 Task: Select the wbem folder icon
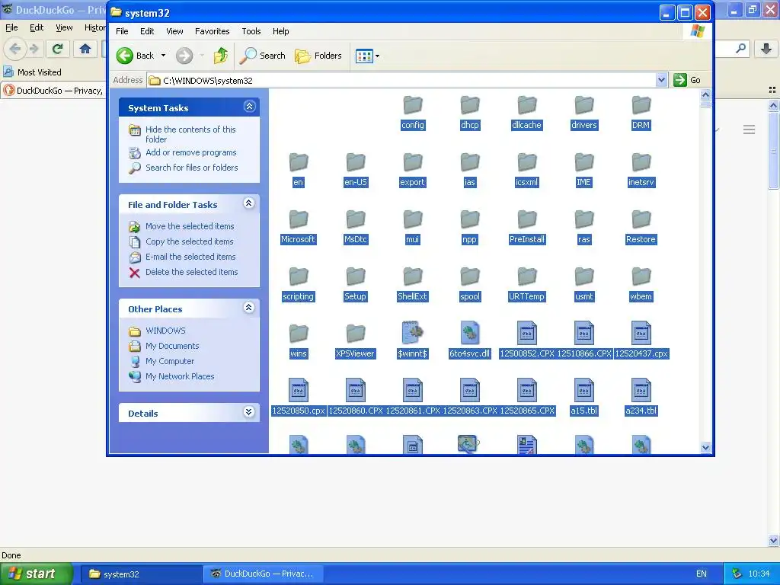coord(641,277)
